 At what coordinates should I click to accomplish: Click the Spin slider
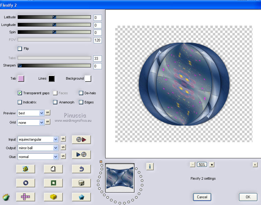pyautogui.click(x=54, y=32)
